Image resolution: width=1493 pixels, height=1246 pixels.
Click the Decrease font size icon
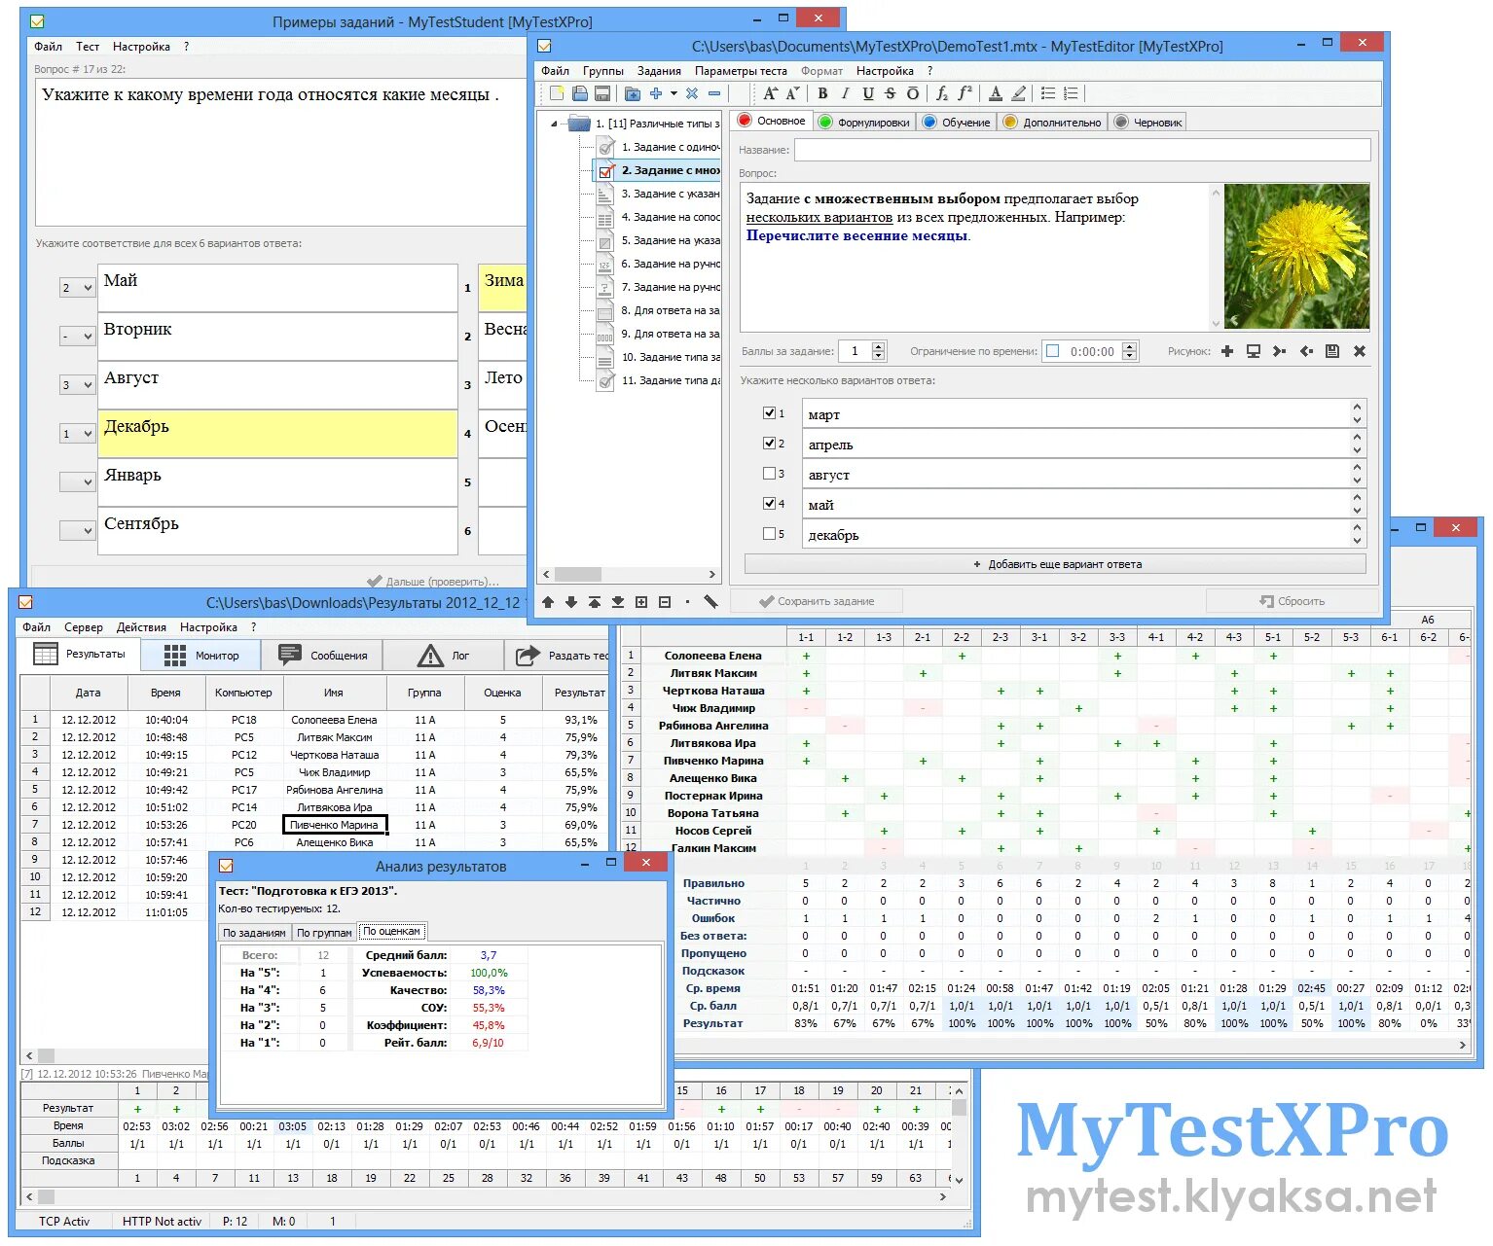pos(792,93)
